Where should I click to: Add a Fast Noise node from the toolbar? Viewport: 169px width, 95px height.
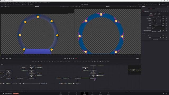(x=36, y=61)
